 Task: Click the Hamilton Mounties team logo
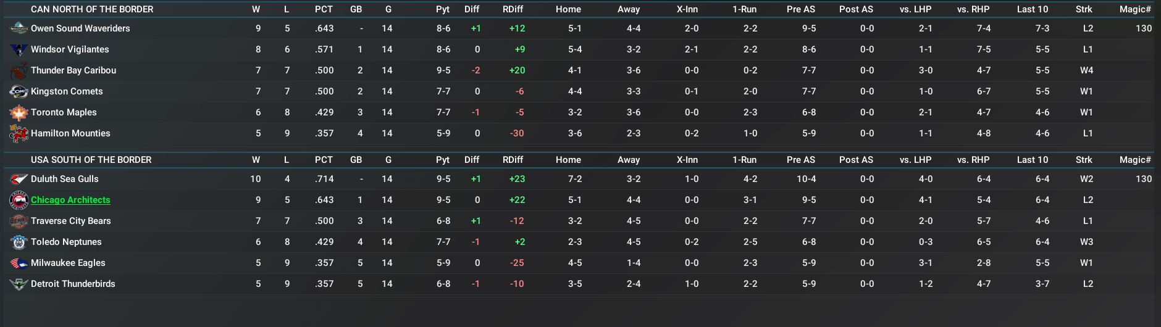coord(19,133)
